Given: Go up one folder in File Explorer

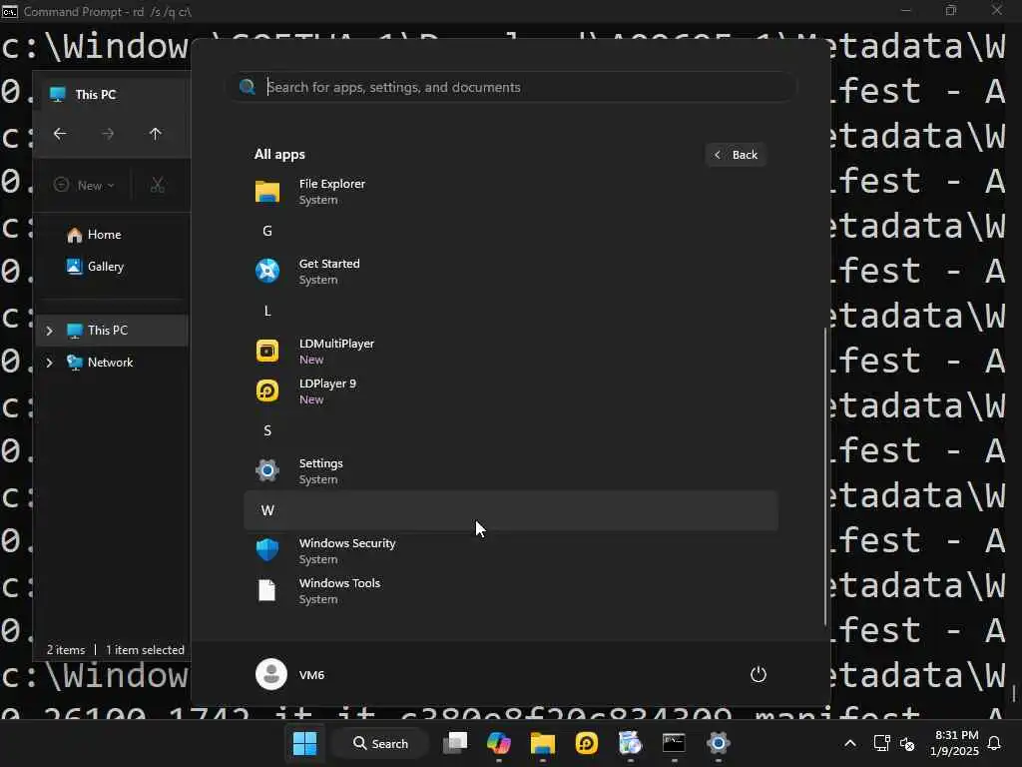Looking at the screenshot, I should 155,134.
